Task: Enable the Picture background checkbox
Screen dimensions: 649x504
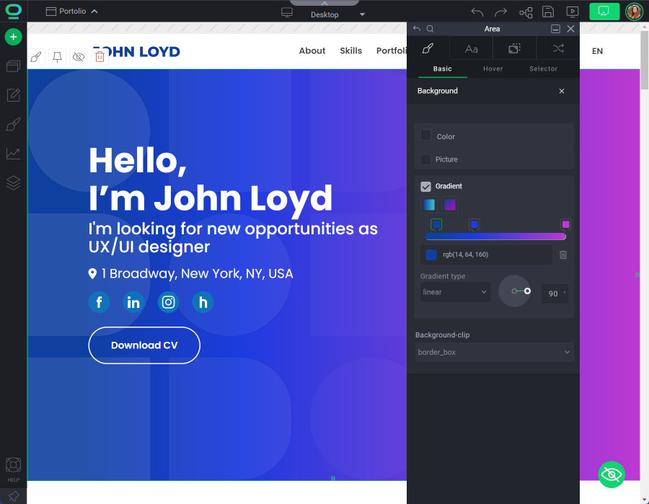Action: [x=425, y=159]
